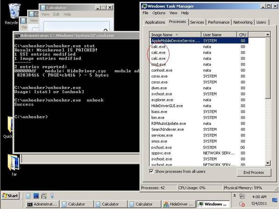Screen dimensions: 279x209
Task: Click the process list scroll down arrow
Action: (268, 163)
